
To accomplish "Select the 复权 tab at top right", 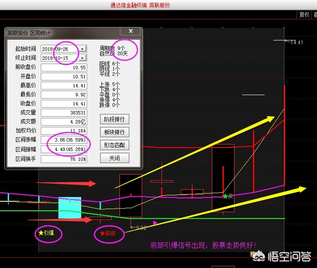I will [x=304, y=15].
